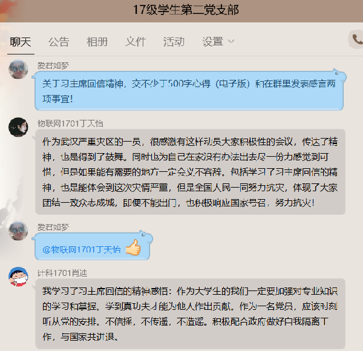Open the 活动 tab
The width and height of the screenshot is (363, 351).
click(174, 42)
